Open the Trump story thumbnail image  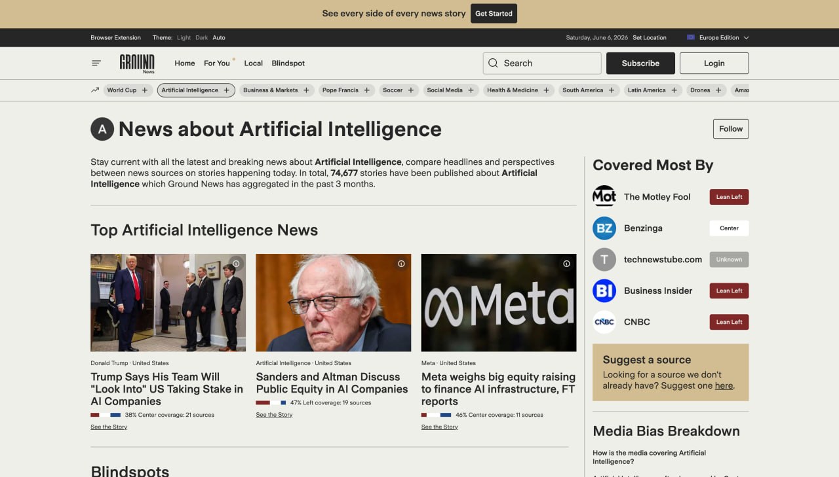[168, 303]
